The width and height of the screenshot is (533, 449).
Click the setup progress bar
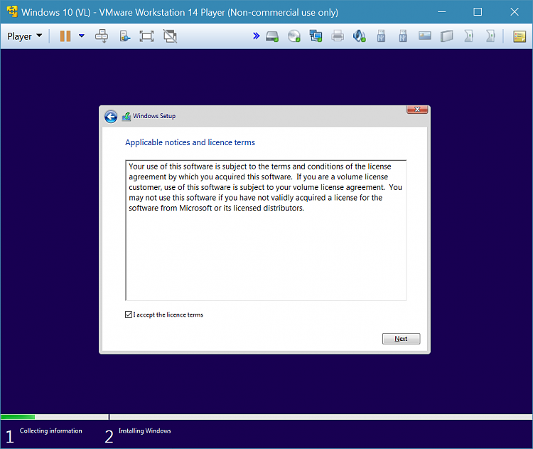[266, 417]
